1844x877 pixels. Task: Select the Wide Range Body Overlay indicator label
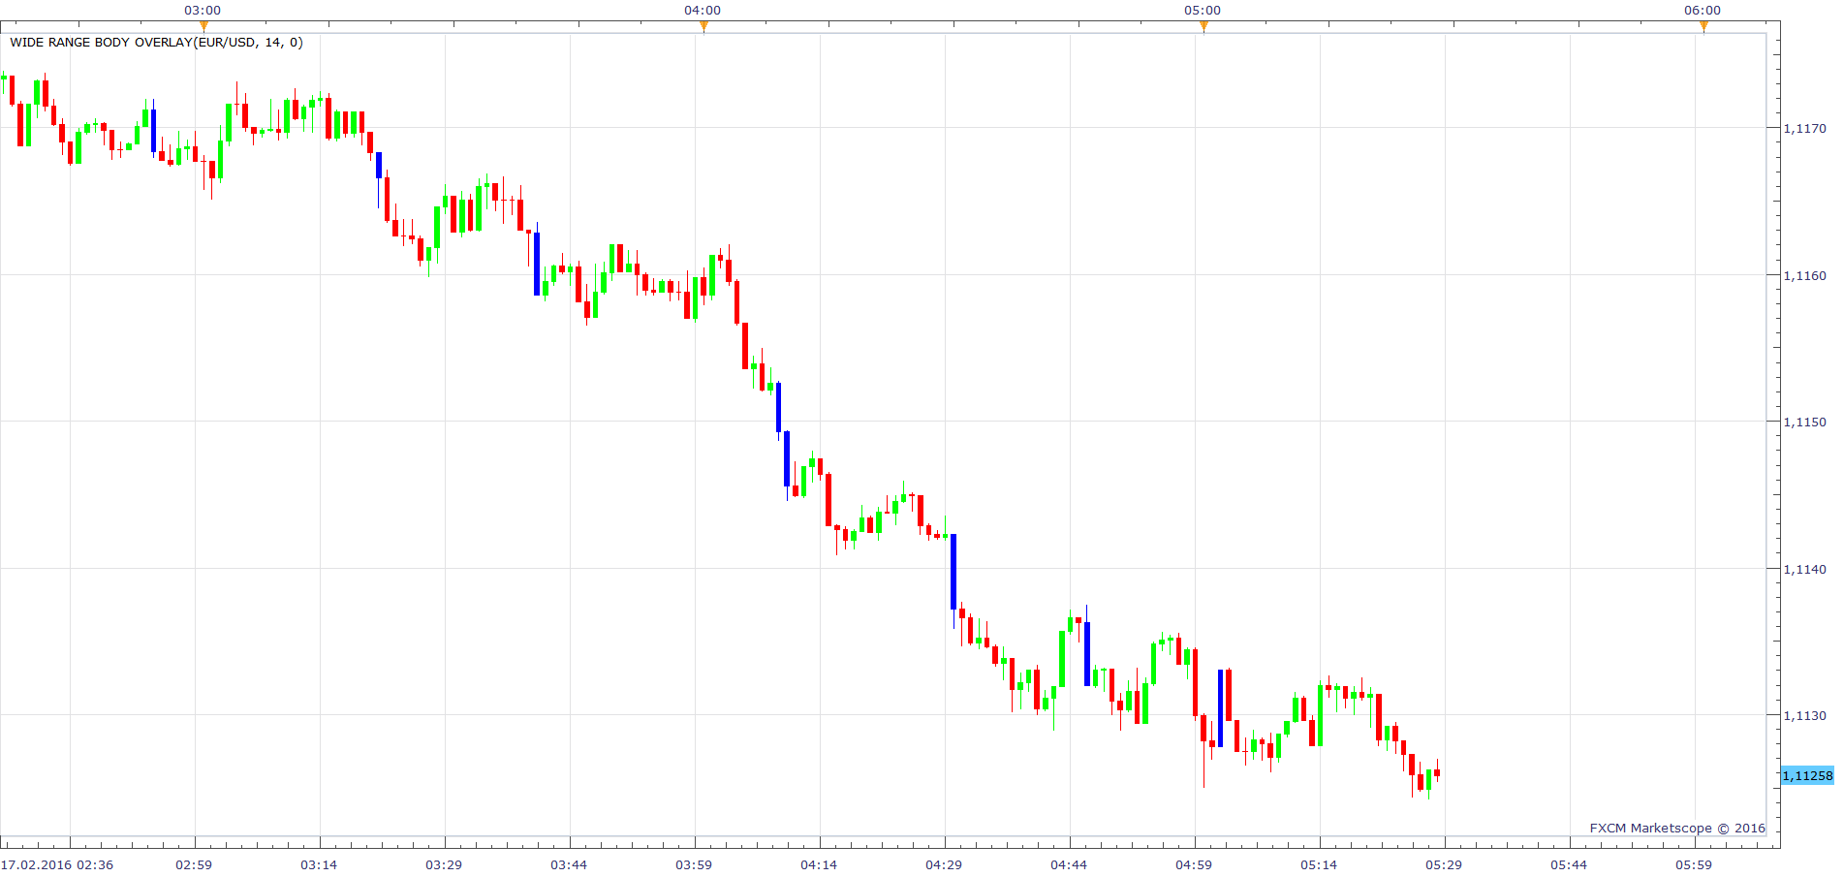tap(156, 43)
